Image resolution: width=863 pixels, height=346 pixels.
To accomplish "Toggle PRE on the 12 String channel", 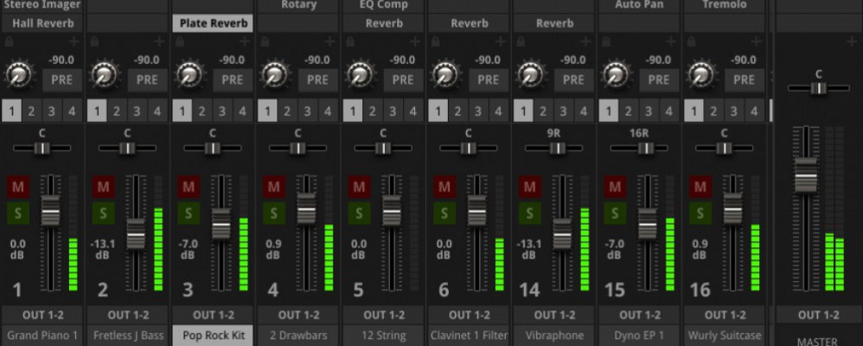I will (402, 79).
